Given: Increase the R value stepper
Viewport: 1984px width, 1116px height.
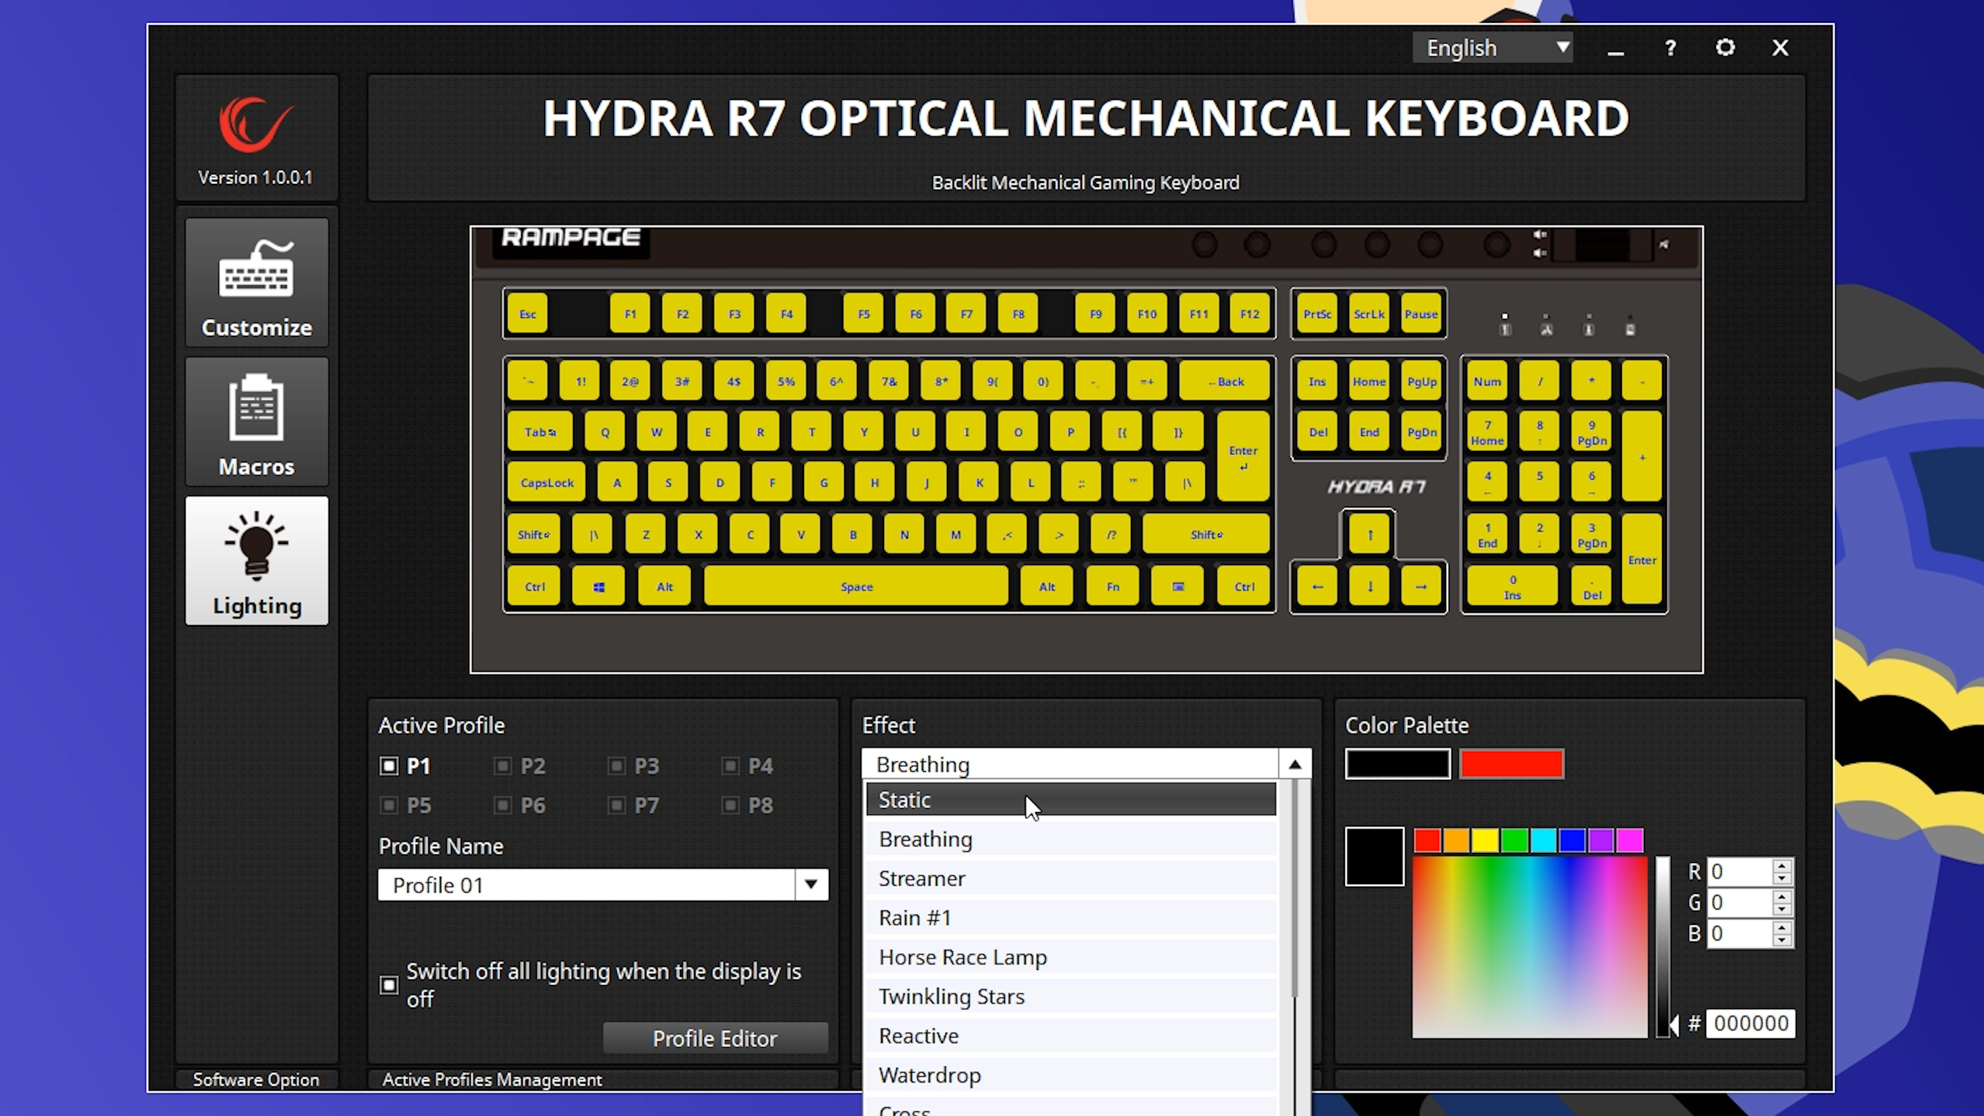Looking at the screenshot, I should [x=1781, y=866].
